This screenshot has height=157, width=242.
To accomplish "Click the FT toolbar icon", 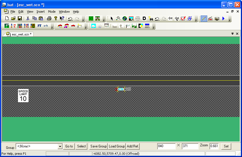I will pyautogui.click(x=39, y=26).
